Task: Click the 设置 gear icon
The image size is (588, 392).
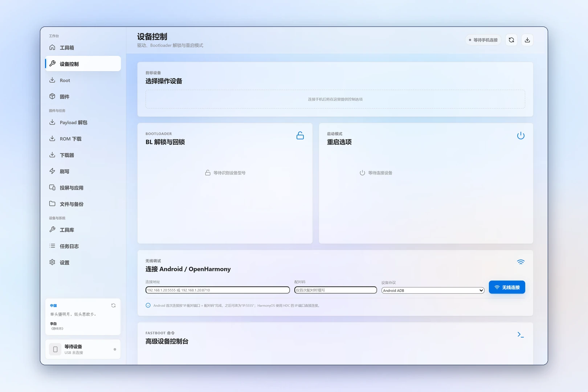Action: click(52, 262)
